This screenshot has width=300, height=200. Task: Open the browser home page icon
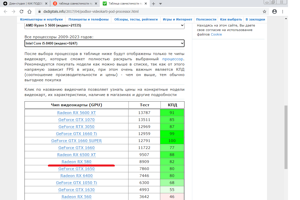coord(29,11)
